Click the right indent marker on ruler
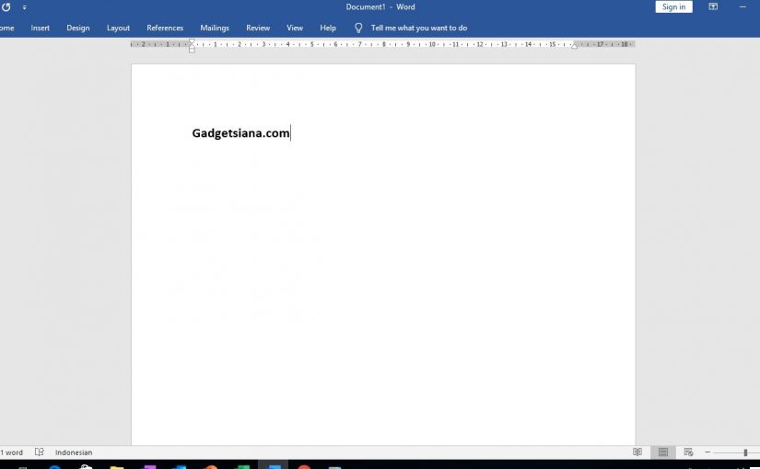 [x=574, y=45]
